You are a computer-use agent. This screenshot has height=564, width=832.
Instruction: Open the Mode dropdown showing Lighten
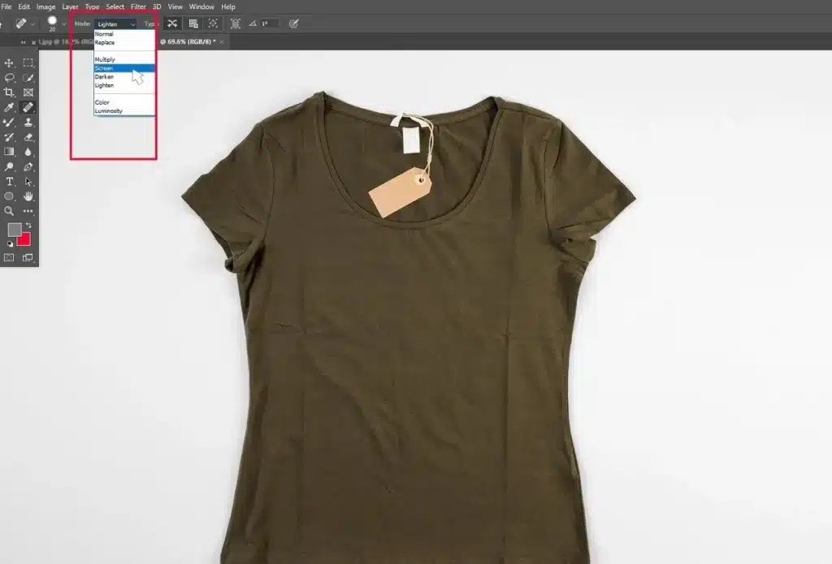point(115,24)
